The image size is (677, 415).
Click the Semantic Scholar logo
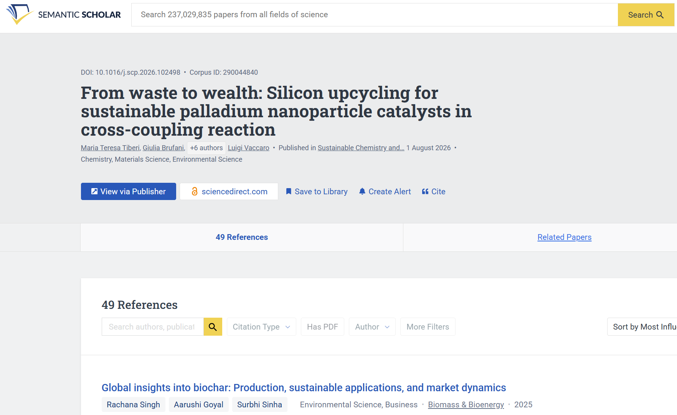click(63, 15)
